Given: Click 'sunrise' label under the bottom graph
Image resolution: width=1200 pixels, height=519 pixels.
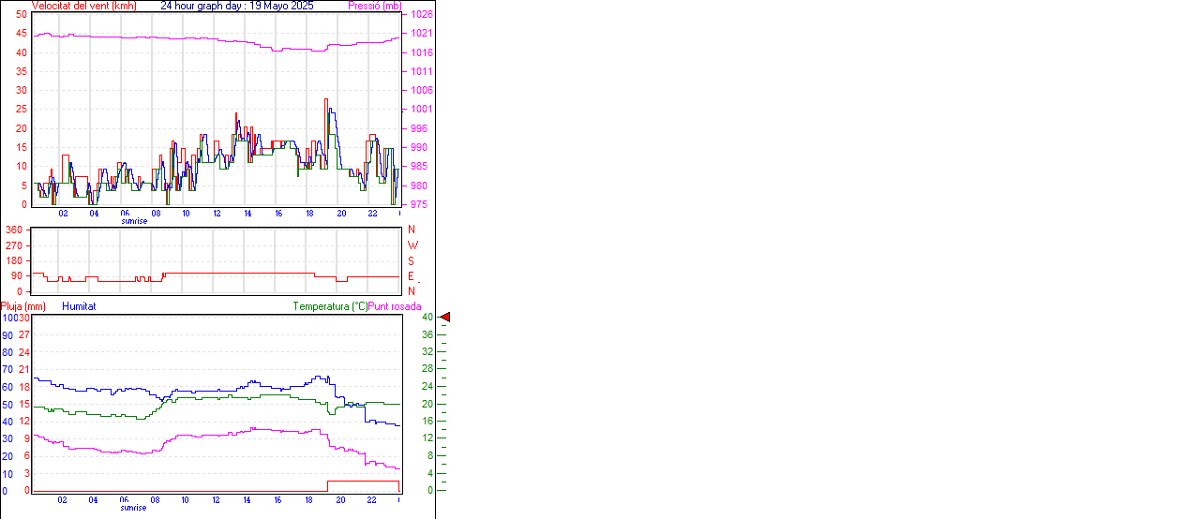Looking at the screenshot, I should pyautogui.click(x=133, y=508).
